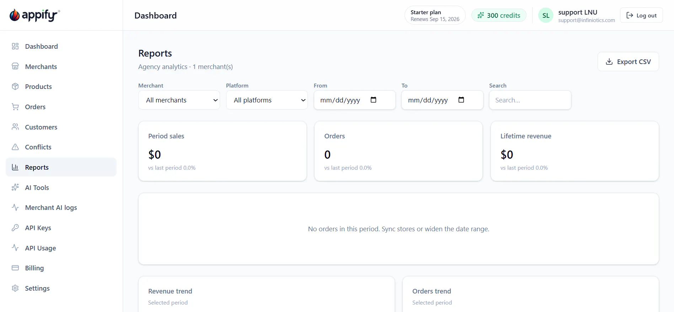Click the 300 credits badge
674x312 pixels.
(499, 15)
